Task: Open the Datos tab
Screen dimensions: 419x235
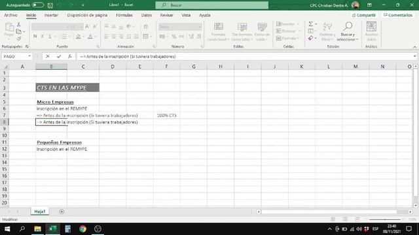Action: click(147, 15)
